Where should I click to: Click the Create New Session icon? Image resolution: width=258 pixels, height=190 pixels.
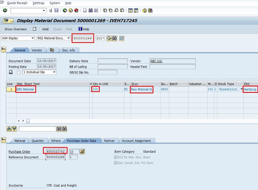pos(130,11)
